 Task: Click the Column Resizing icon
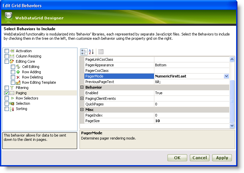(12, 56)
